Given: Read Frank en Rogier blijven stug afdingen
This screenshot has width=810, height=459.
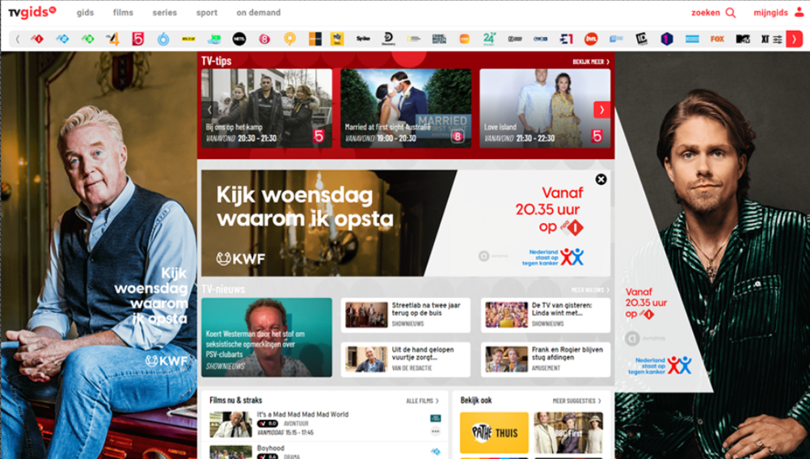Looking at the screenshot, I should point(546,360).
